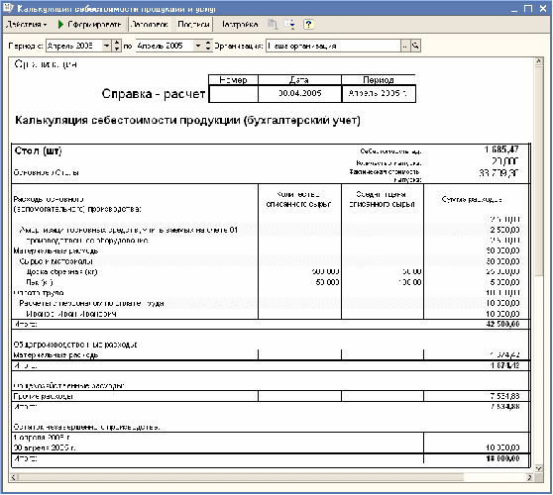The width and height of the screenshot is (553, 495).
Task: Toggle the Подписи toolbar button
Action: tap(193, 25)
